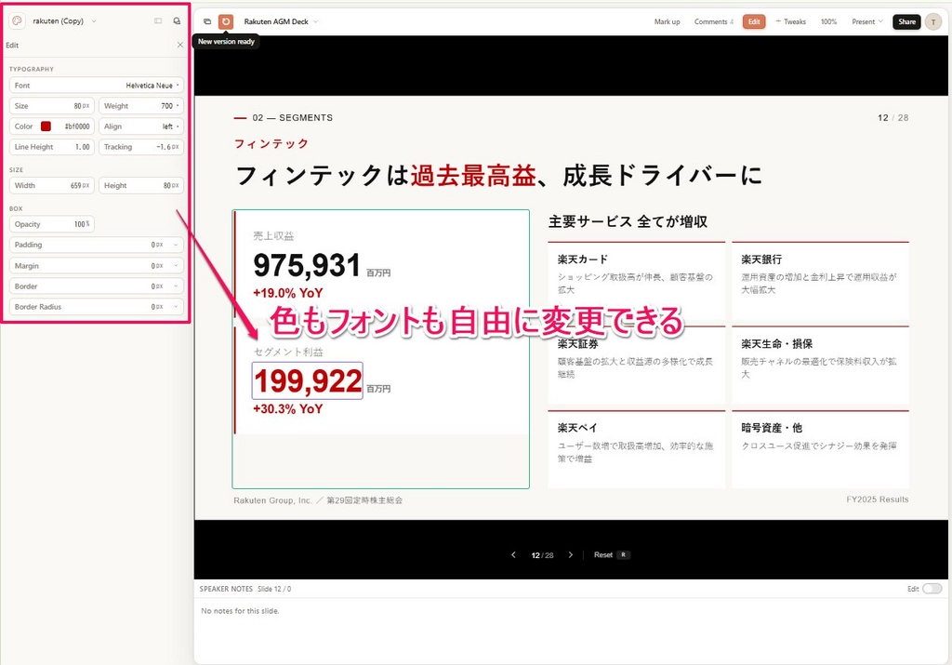Open the user avatar labeled T
952x665 pixels.
point(933,22)
